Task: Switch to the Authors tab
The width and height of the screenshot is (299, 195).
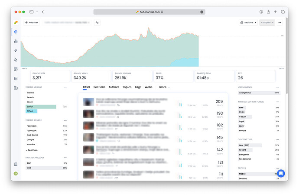Action: click(x=114, y=87)
